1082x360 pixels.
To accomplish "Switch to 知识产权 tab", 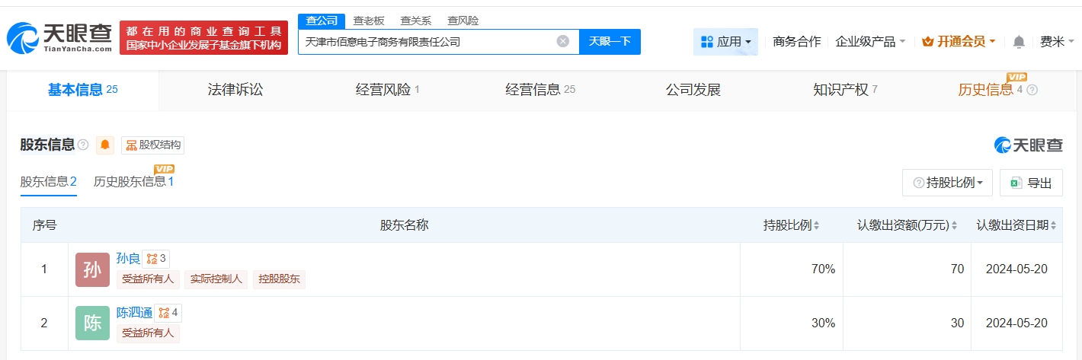I will point(846,90).
